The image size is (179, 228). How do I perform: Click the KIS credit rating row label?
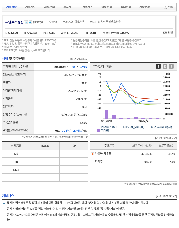coord(16,154)
